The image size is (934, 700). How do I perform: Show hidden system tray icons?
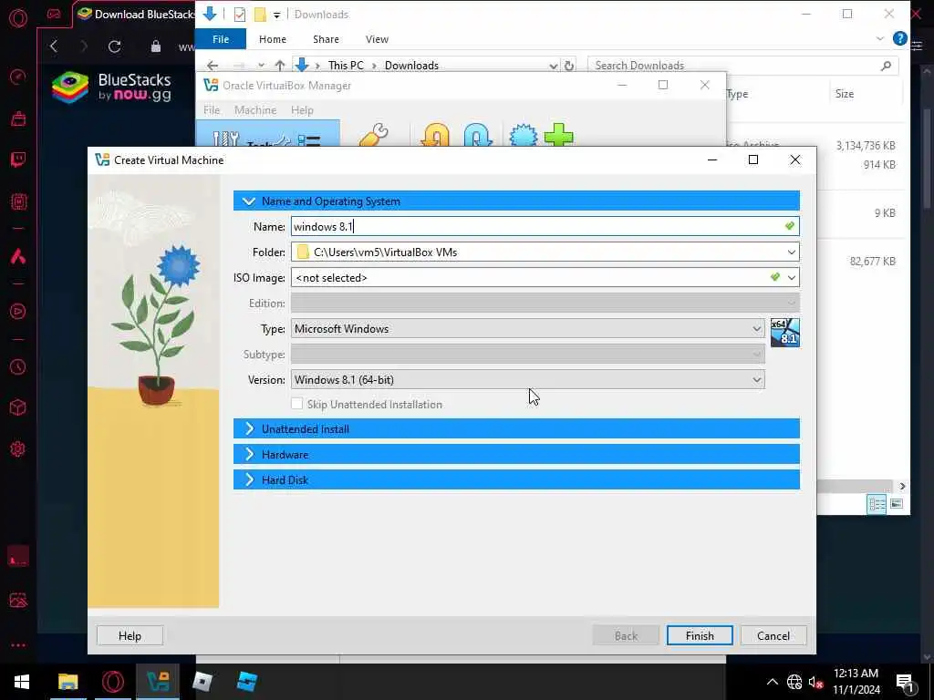click(x=772, y=682)
